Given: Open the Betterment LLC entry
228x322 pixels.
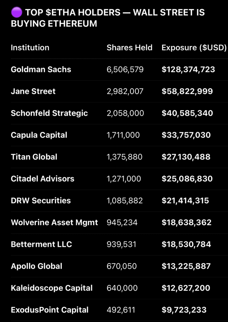Looking at the screenshot, I should 41,244.
